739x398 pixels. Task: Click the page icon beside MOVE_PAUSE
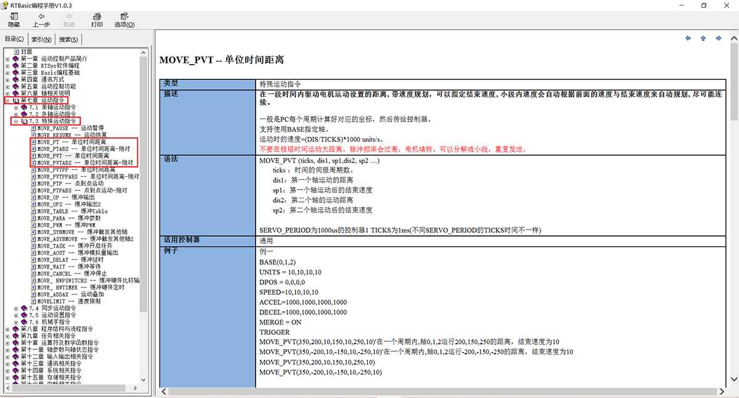pyautogui.click(x=33, y=128)
